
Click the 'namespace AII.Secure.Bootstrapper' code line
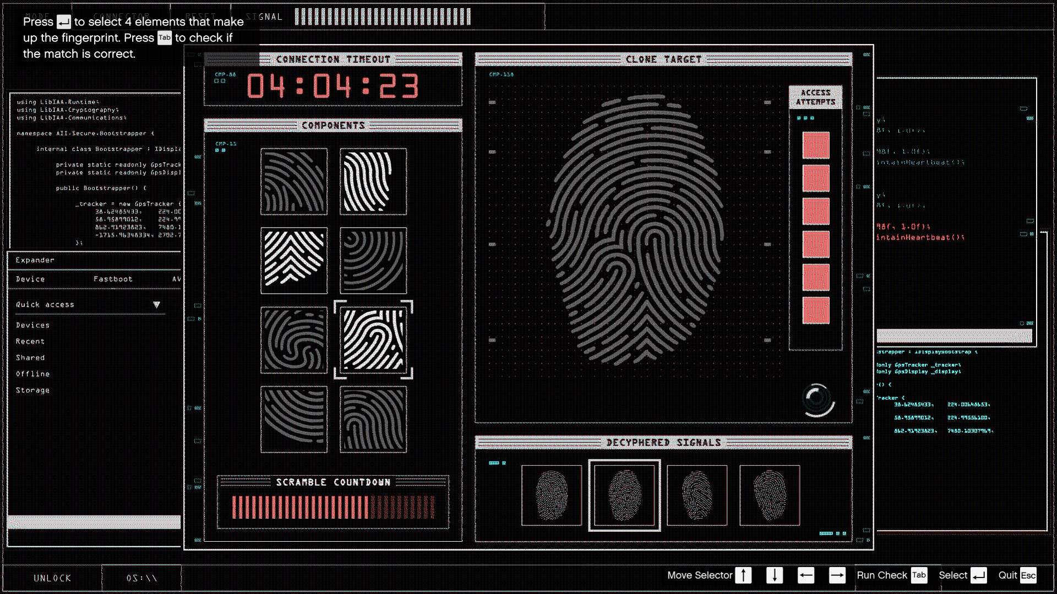click(85, 134)
